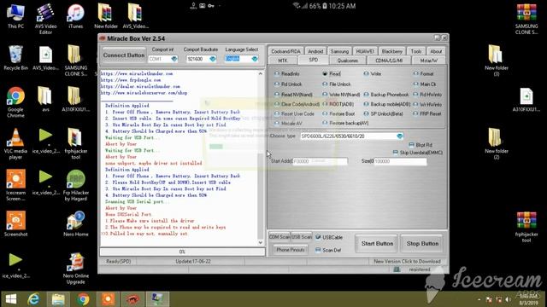Click the Stop Button

tap(422, 244)
